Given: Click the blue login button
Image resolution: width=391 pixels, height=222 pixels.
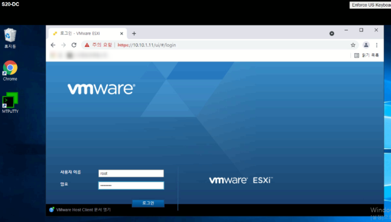Looking at the screenshot, I should [x=148, y=203].
